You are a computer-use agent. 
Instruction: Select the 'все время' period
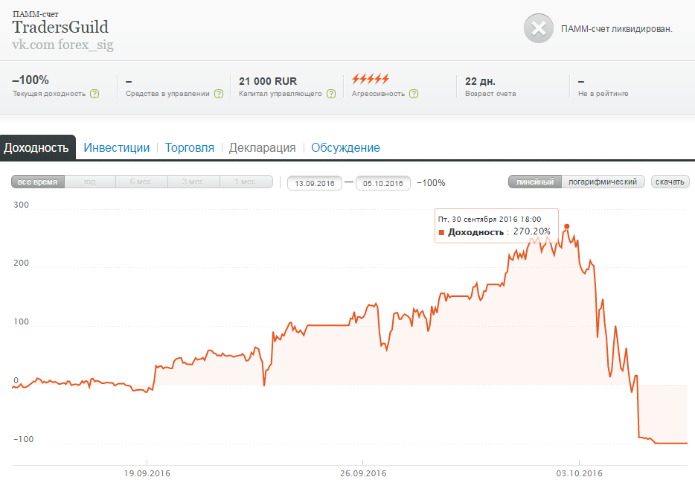(x=38, y=182)
